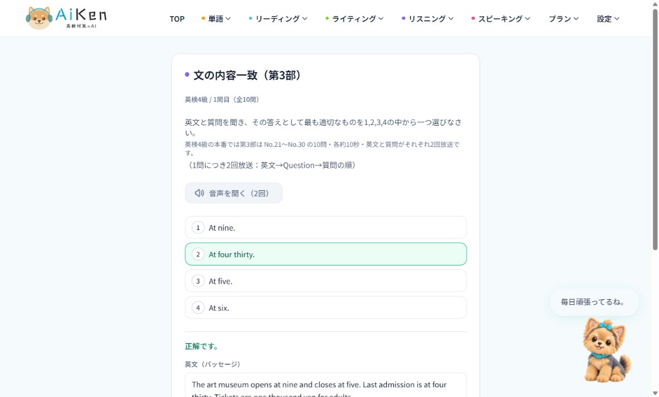Select answer 3 At five.
This screenshot has width=659, height=397.
(326, 281)
